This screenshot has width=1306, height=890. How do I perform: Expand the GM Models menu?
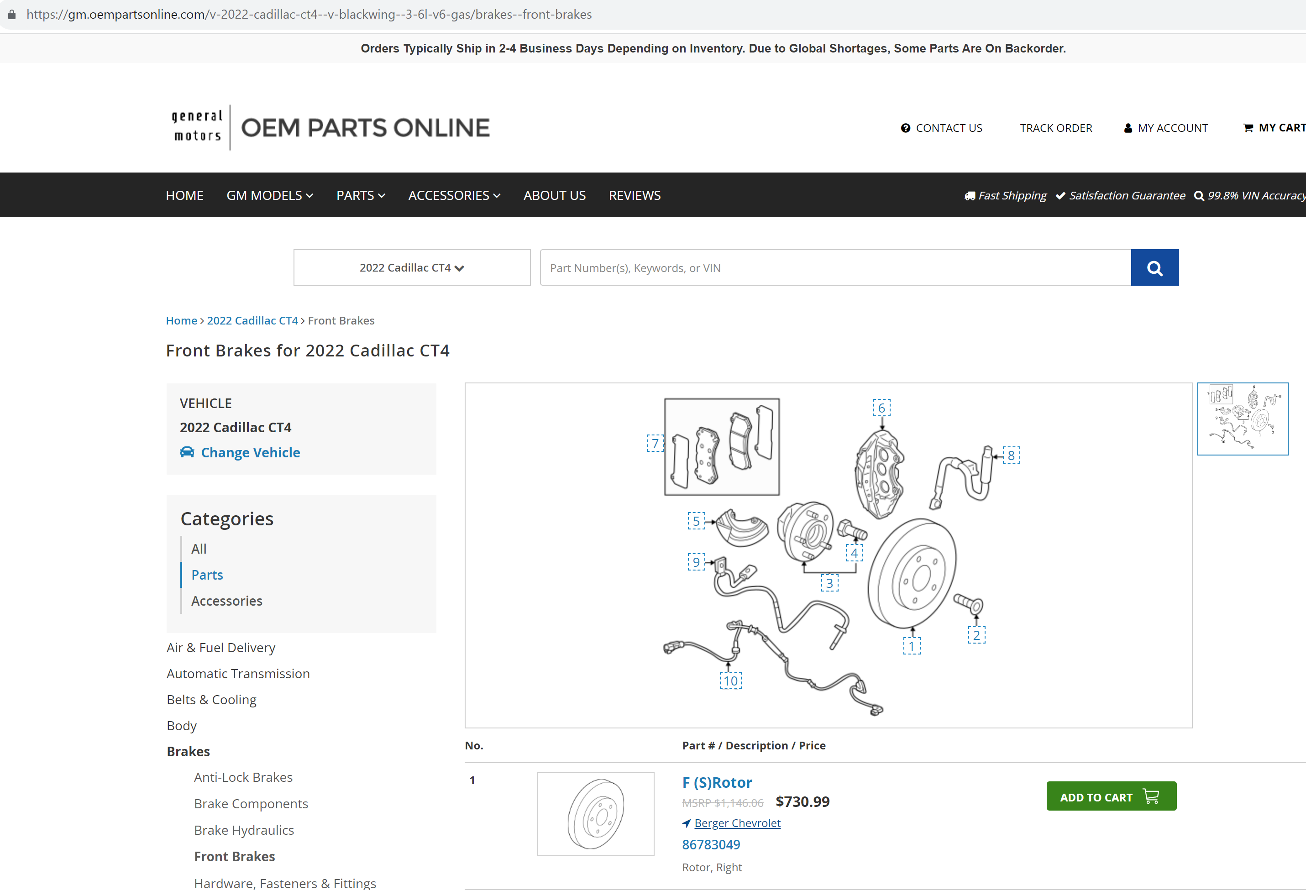point(270,195)
